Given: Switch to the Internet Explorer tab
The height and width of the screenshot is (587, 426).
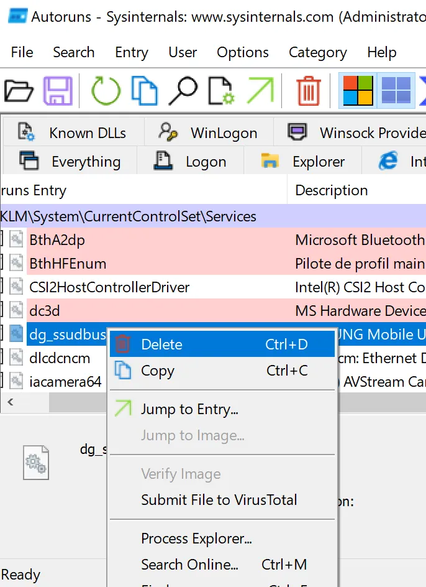Looking at the screenshot, I should (x=394, y=161).
